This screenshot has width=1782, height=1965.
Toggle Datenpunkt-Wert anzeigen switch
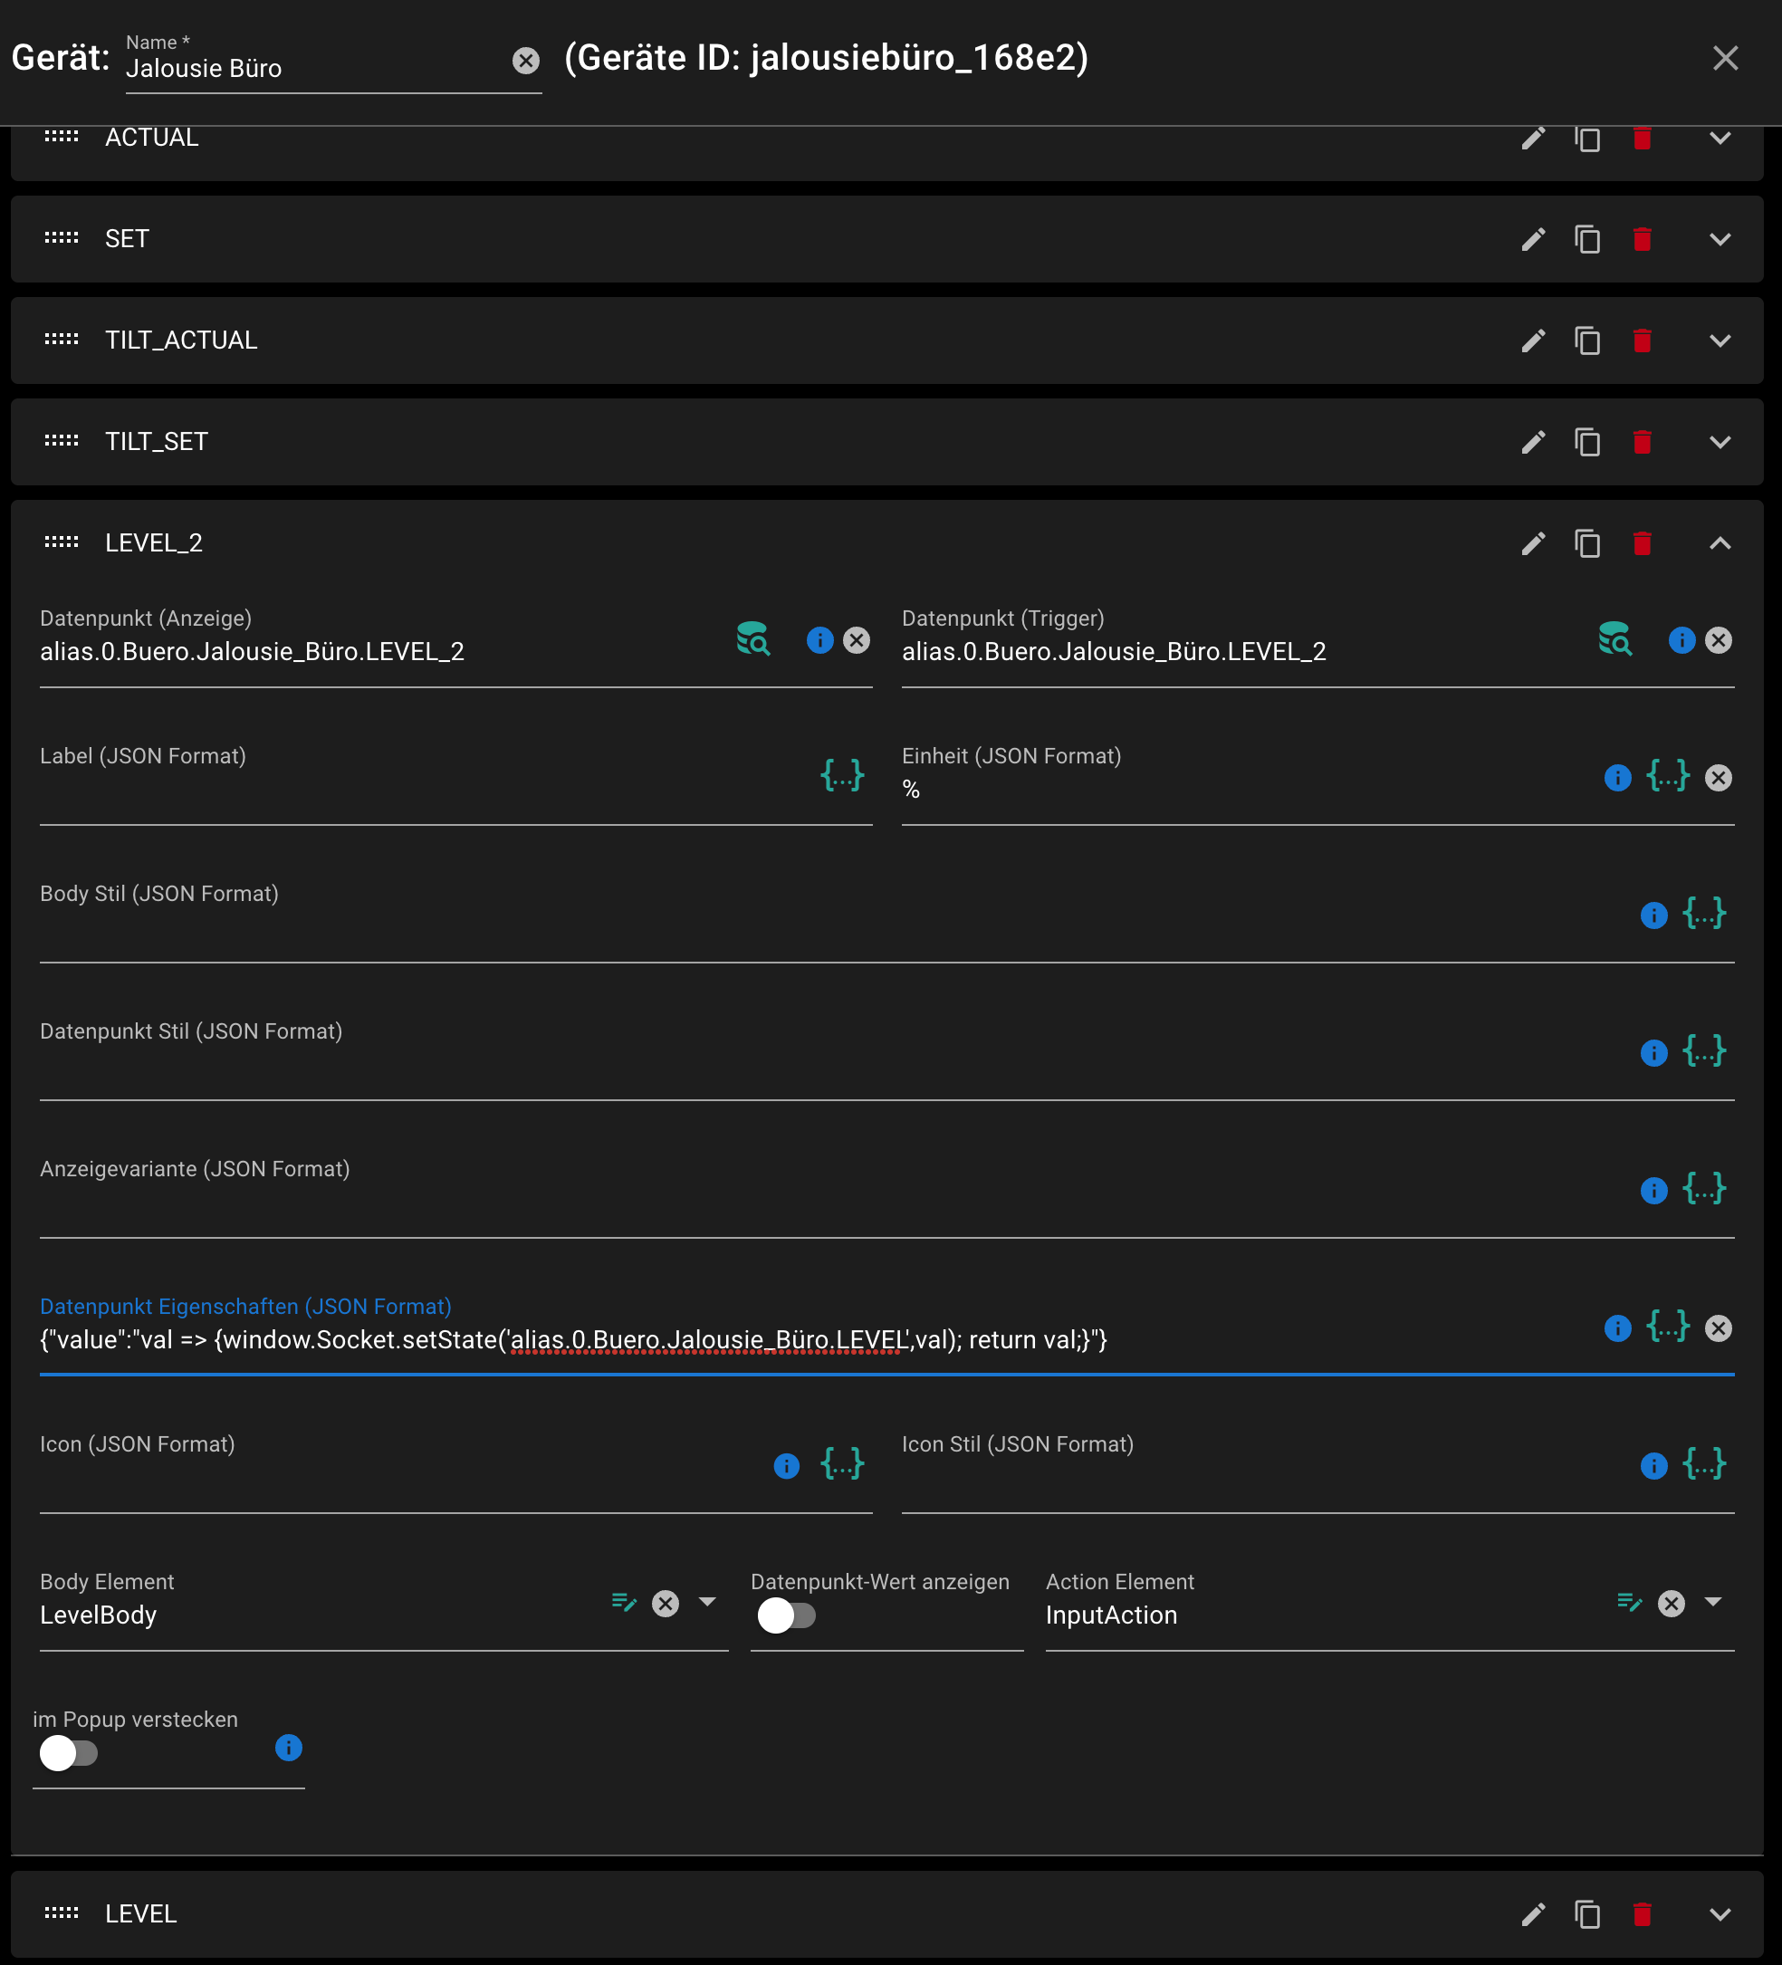[x=786, y=1615]
